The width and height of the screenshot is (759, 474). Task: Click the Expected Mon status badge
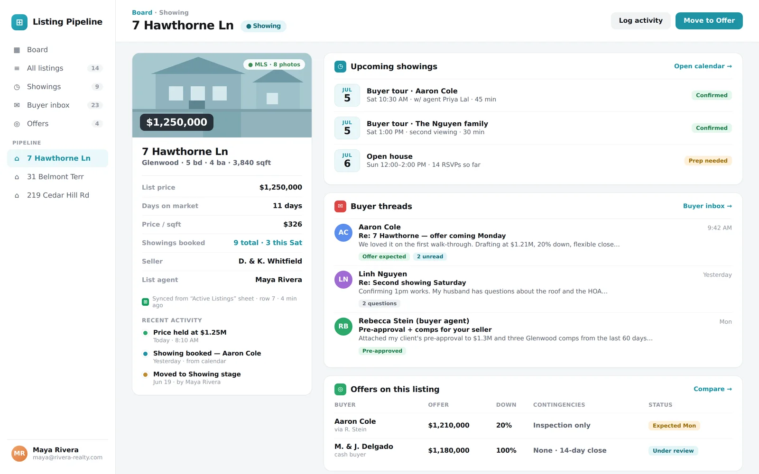(674, 426)
